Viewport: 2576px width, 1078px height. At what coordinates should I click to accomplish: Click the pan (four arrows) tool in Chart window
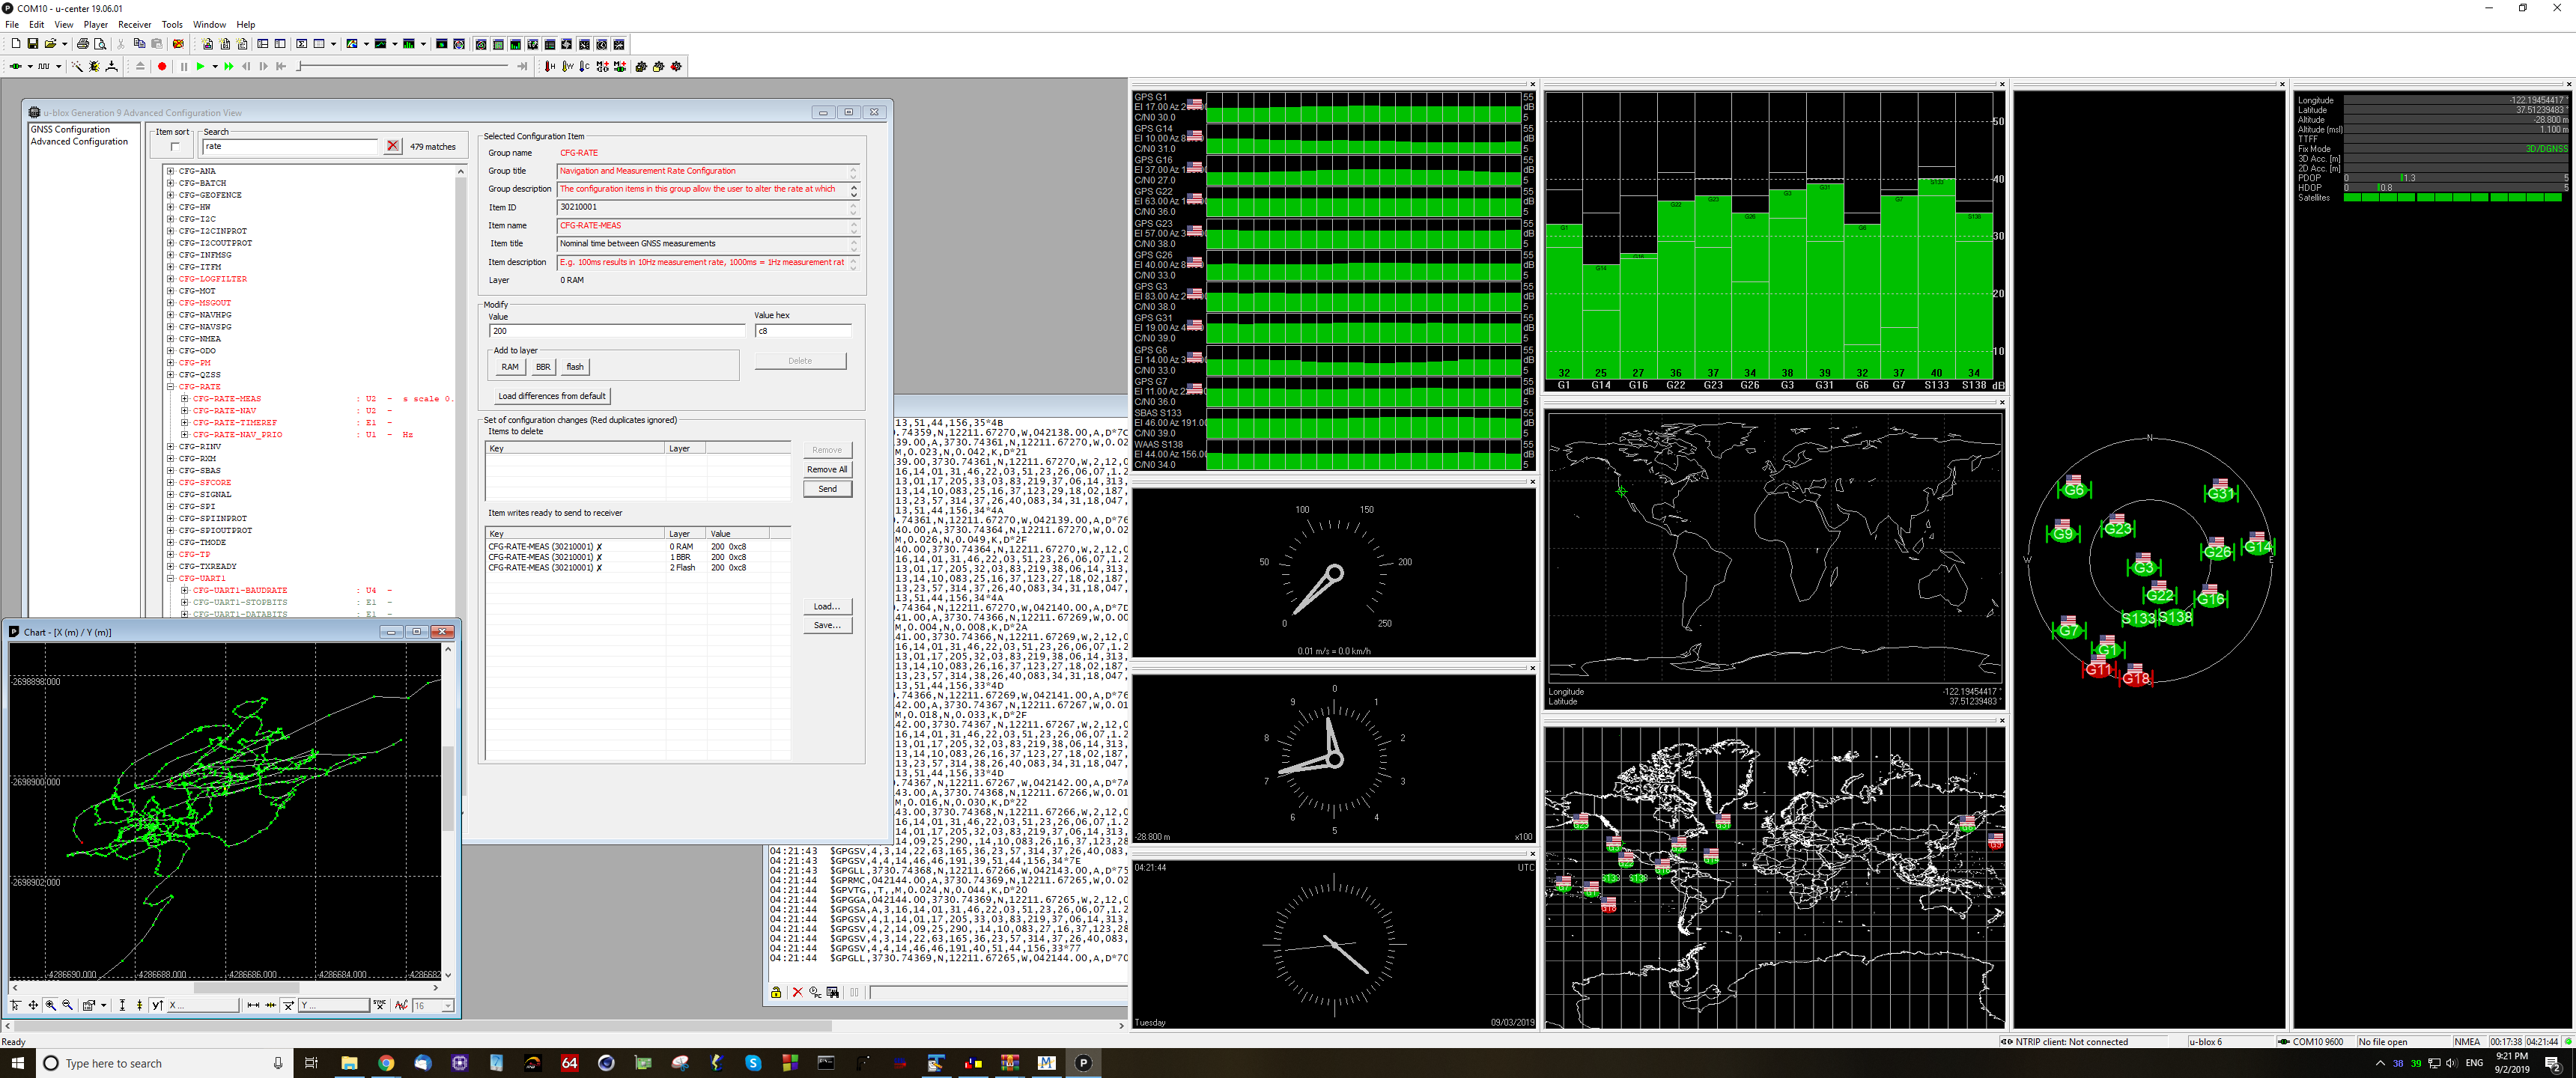pyautogui.click(x=33, y=1005)
